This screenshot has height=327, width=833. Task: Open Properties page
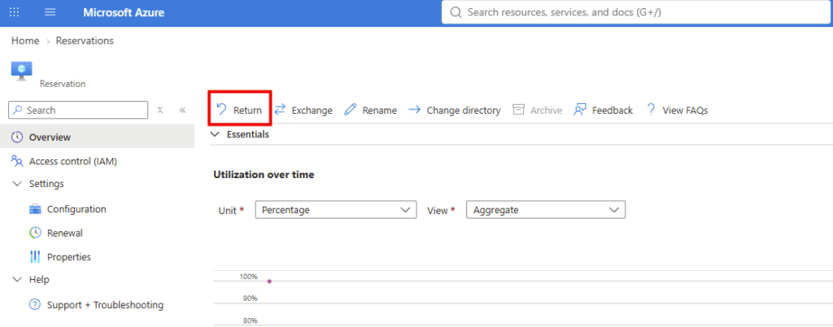point(69,257)
